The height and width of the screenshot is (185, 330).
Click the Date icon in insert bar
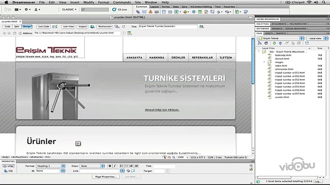pyautogui.click(x=200, y=12)
